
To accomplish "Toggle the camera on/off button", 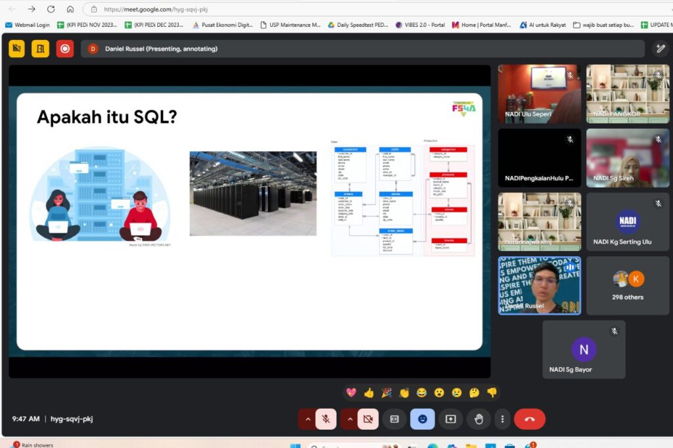I will (x=368, y=418).
